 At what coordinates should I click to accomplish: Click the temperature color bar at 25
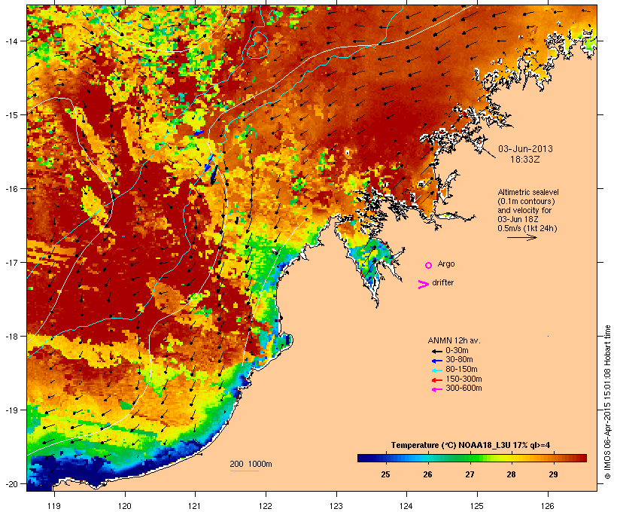coord(385,458)
